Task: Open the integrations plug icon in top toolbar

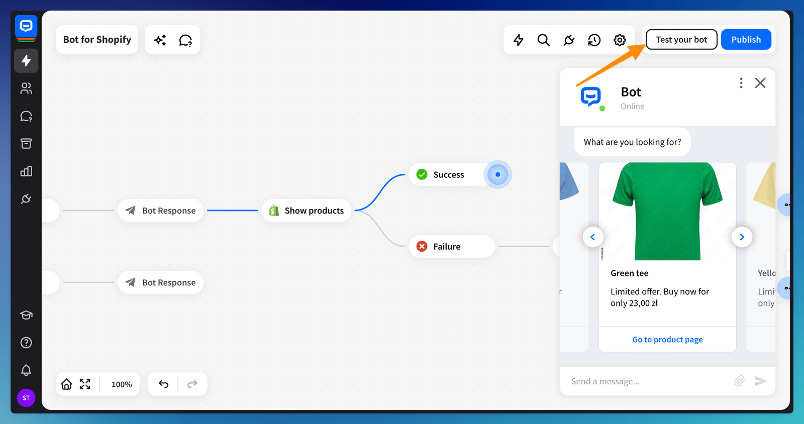Action: coord(569,40)
